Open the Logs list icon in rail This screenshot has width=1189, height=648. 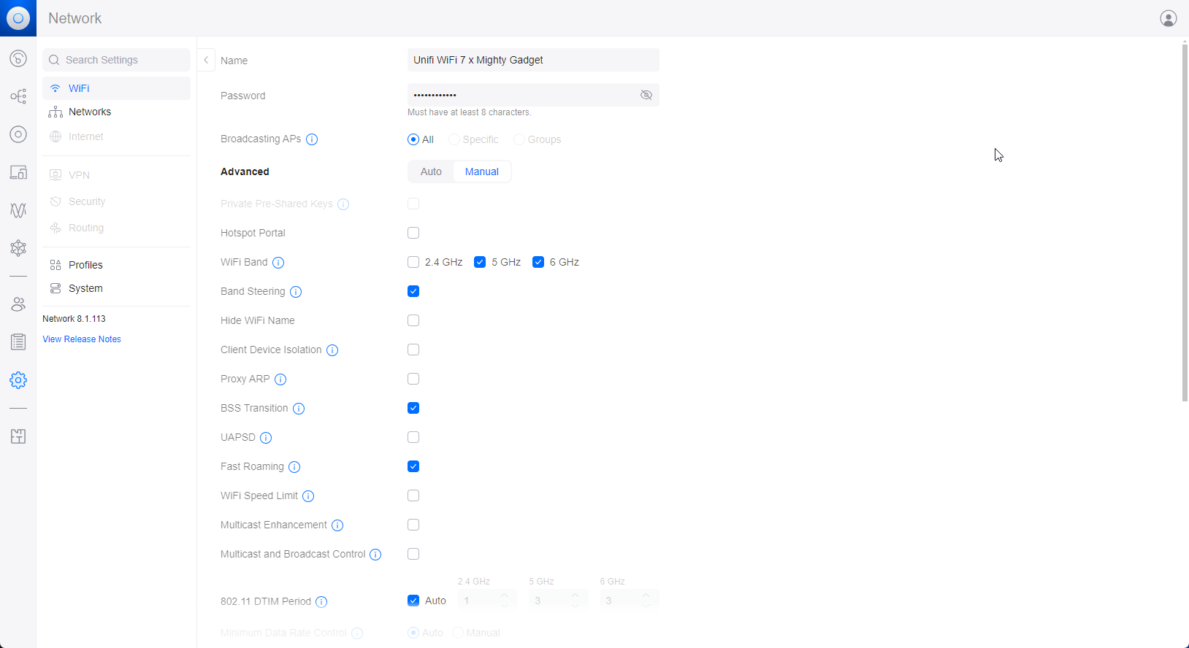click(x=18, y=342)
